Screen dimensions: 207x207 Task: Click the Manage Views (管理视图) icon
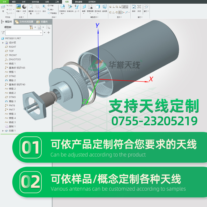90,7
